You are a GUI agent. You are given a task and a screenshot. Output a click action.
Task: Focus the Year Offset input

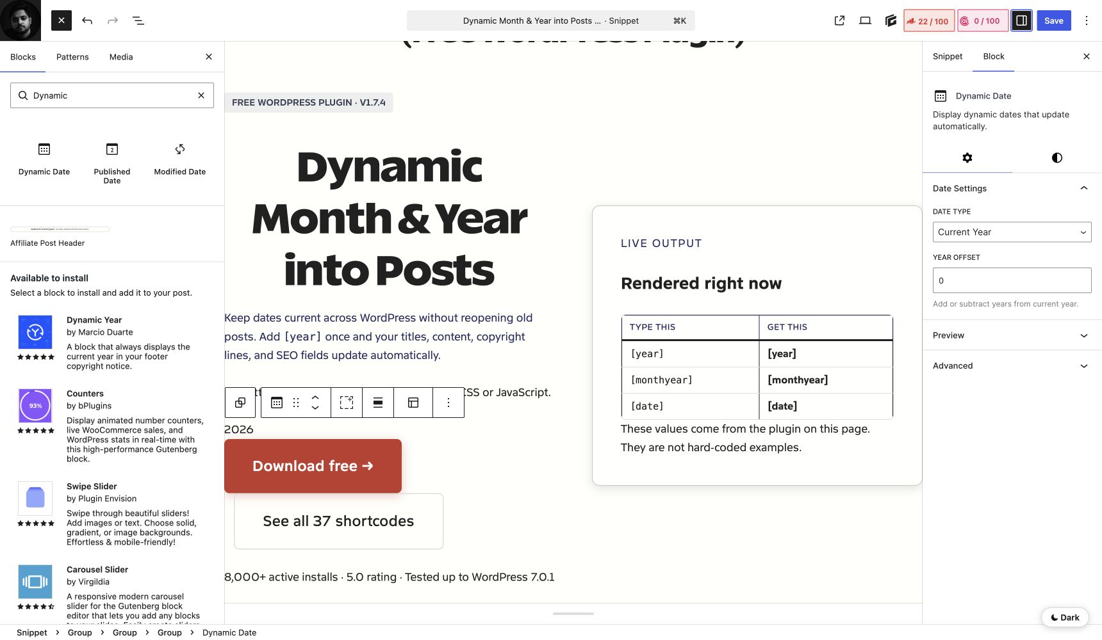(x=1012, y=280)
